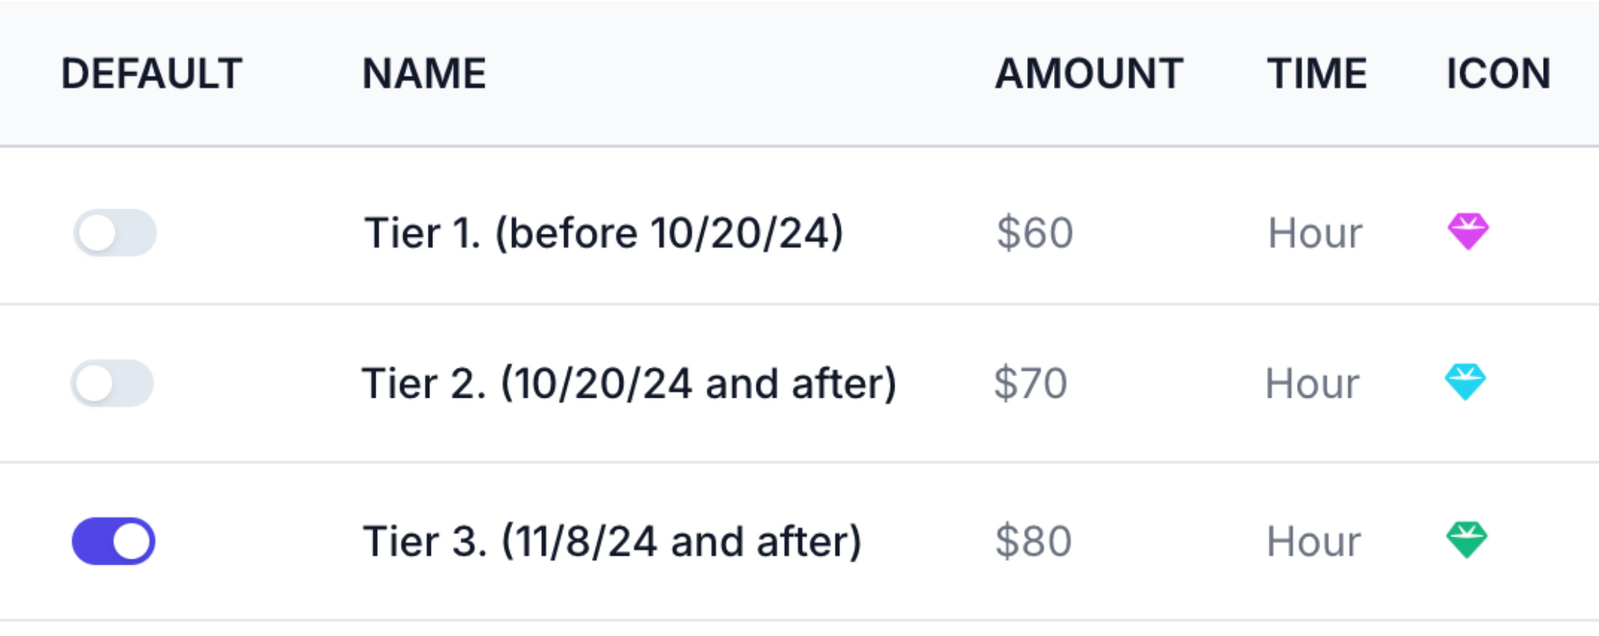Screen dimensions: 1599x636
Task: Click the Hour value in Tier 1 row
Action: [1315, 233]
